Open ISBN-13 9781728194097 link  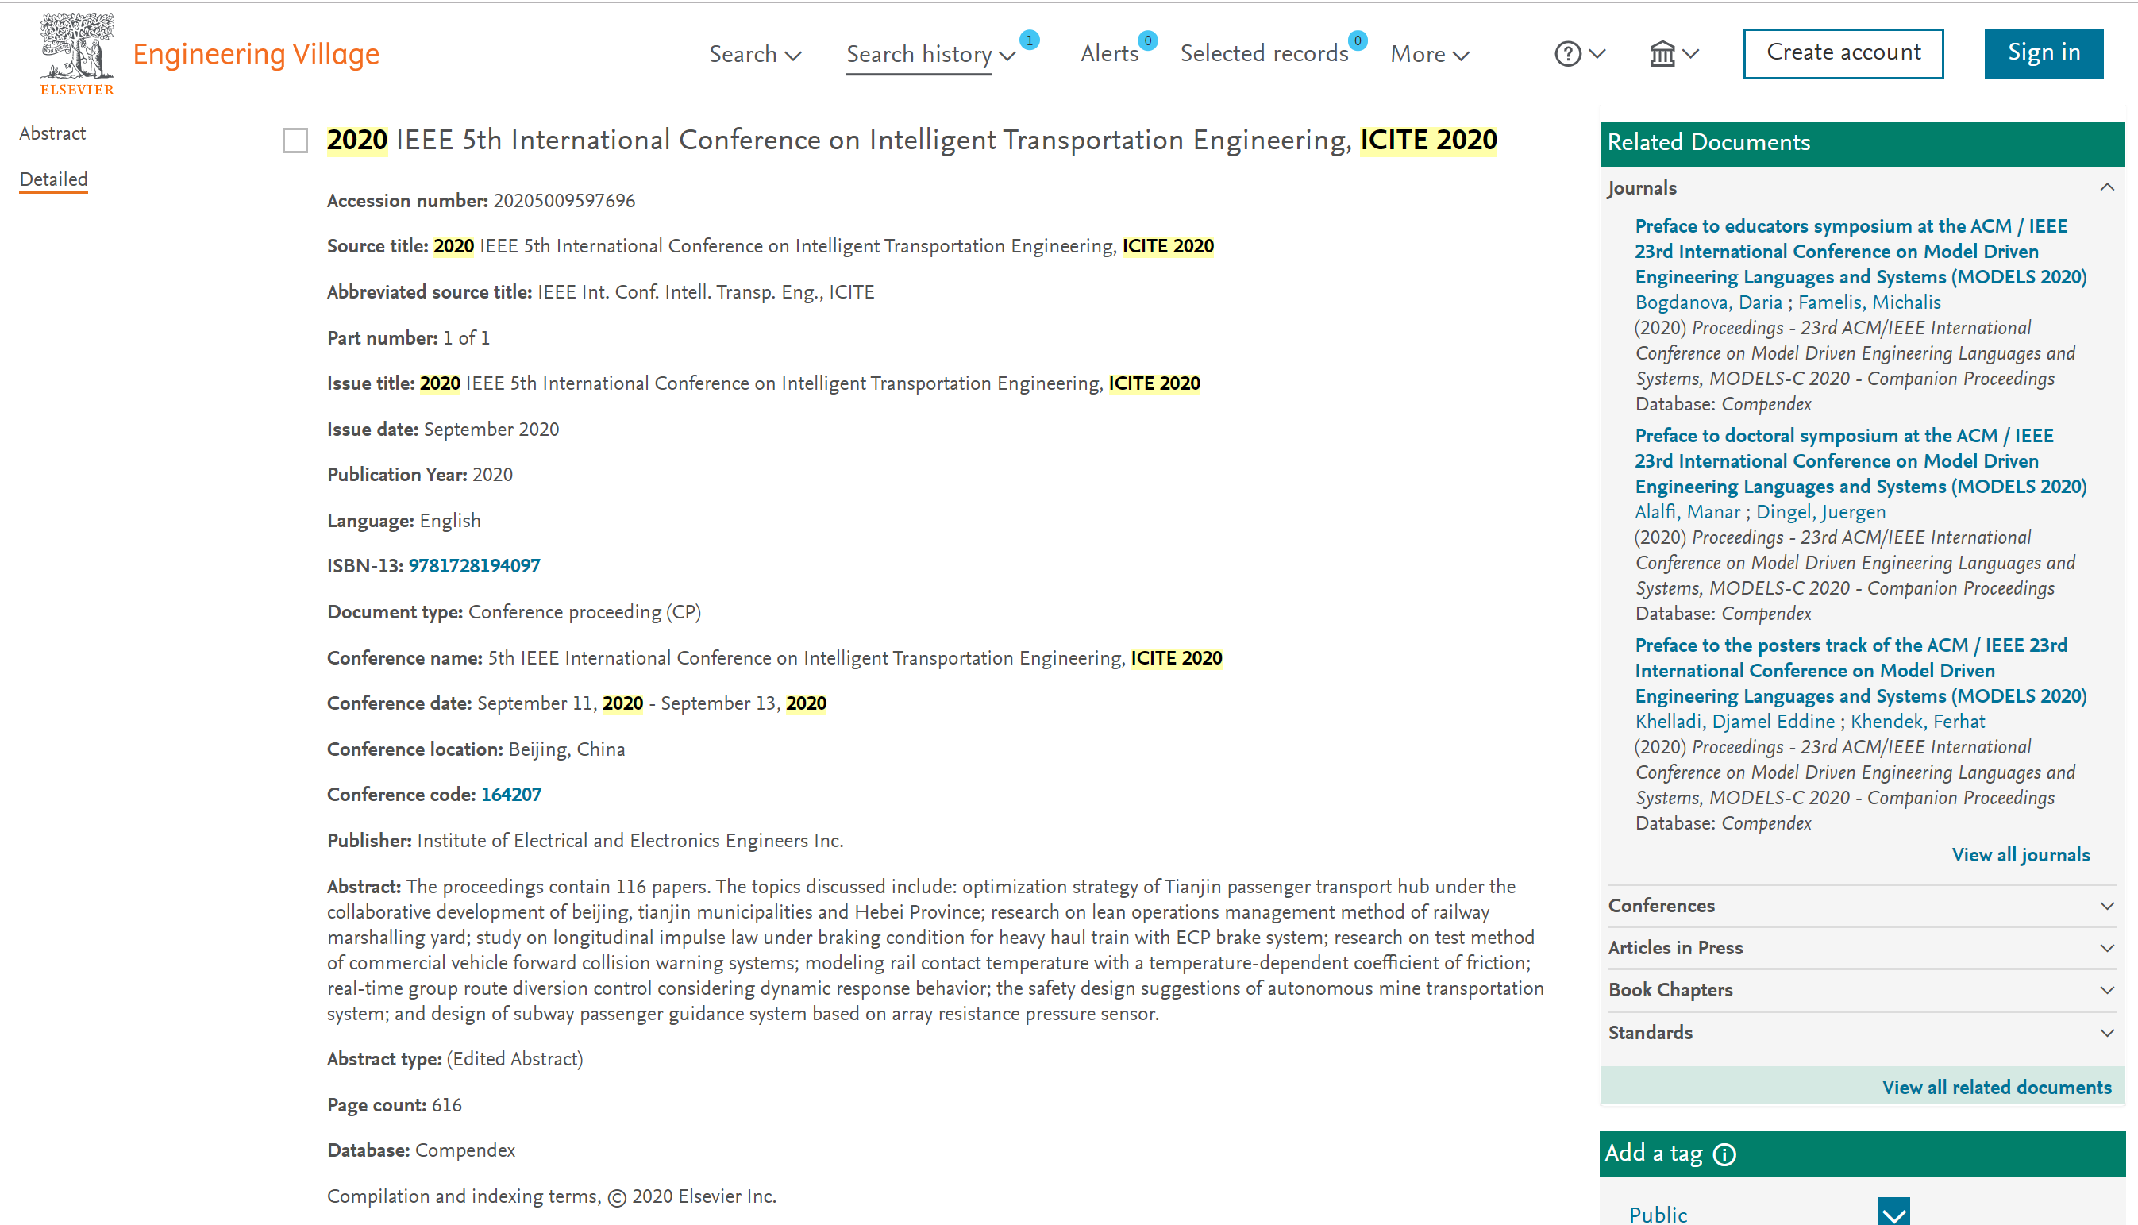click(475, 565)
